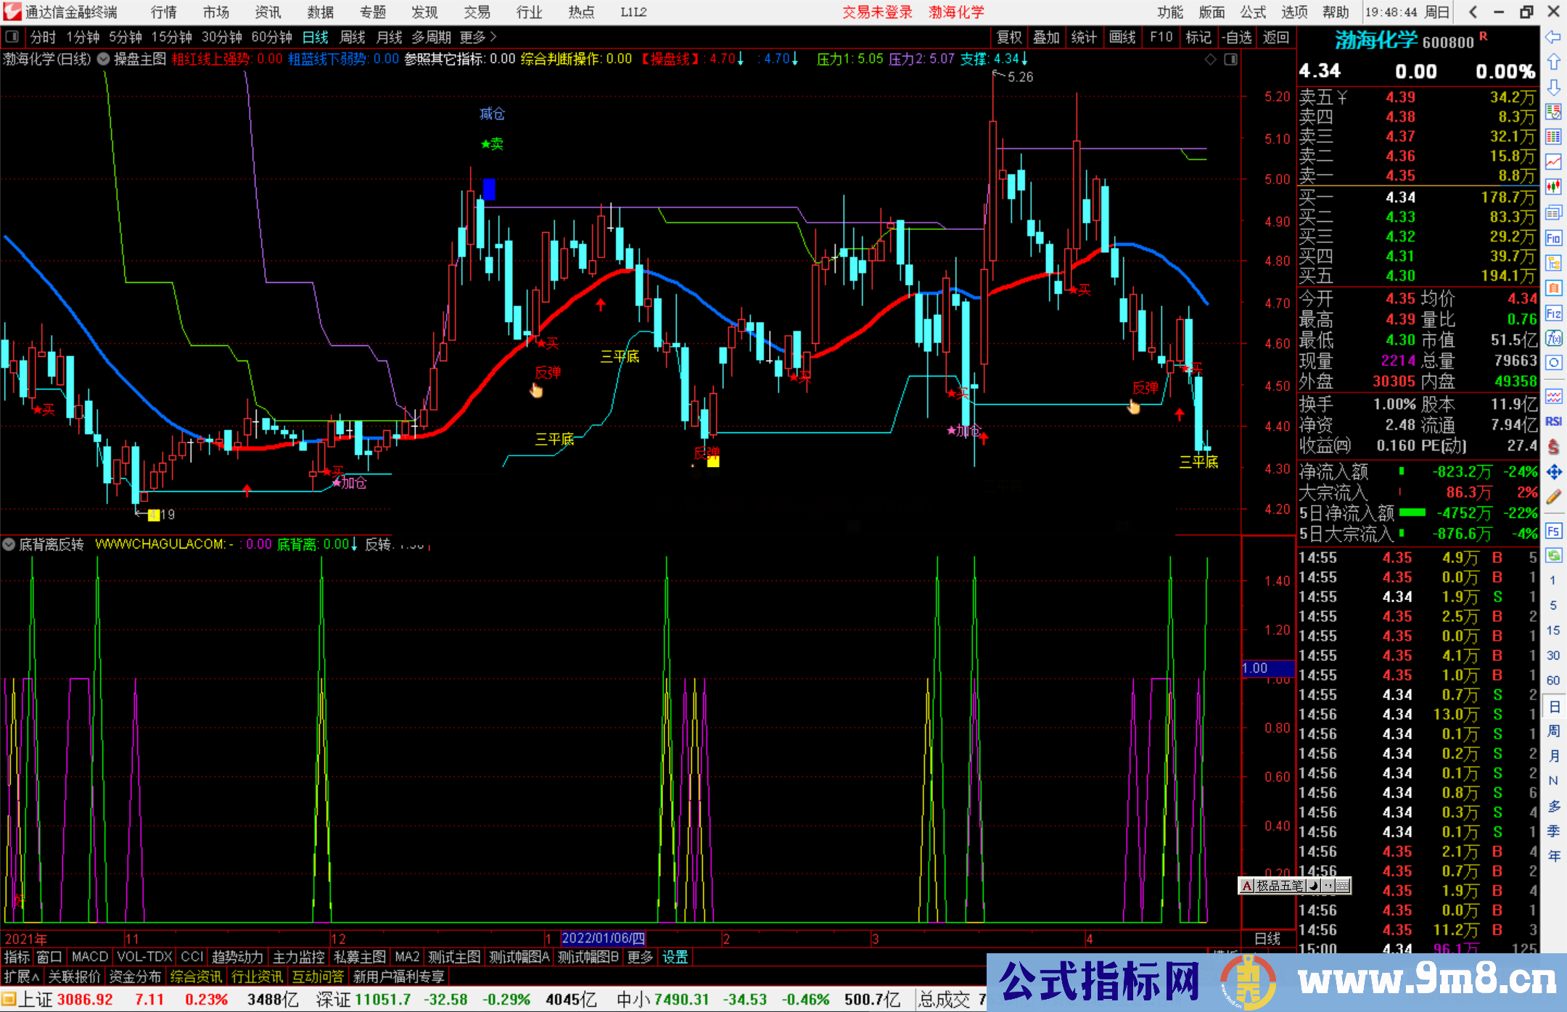Expand the 底背离反转 indicator dropdown arrow
The image size is (1567, 1012).
(x=9, y=544)
